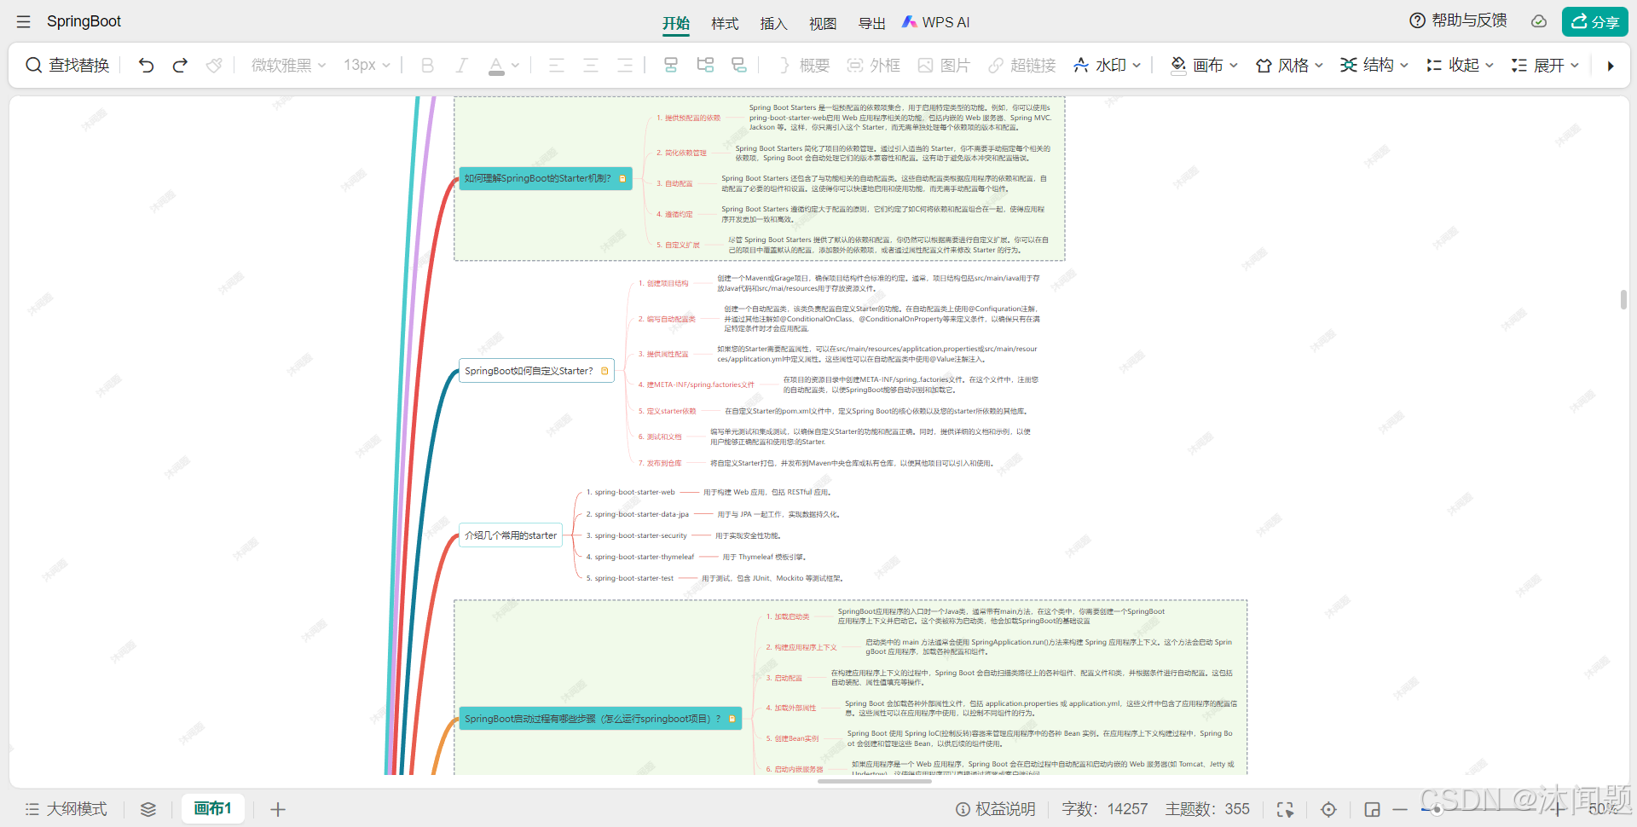This screenshot has height=827, width=1637.
Task: Open the watermark (水印) dropdown
Action: pos(1107,65)
